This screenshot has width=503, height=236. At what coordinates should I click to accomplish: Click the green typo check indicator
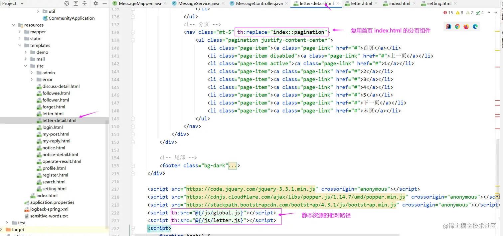(480, 13)
